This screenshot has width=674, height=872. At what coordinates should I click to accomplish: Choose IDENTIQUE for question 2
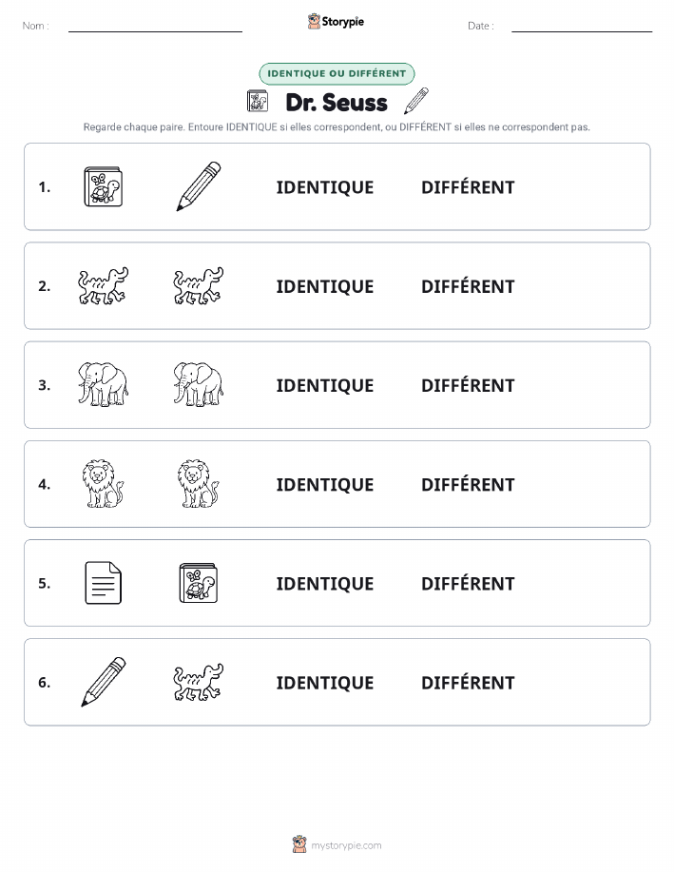[x=325, y=286]
